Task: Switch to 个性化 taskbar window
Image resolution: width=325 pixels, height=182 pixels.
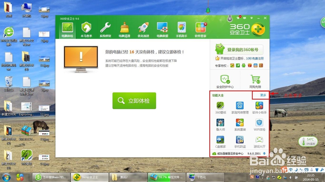Action: point(205,177)
